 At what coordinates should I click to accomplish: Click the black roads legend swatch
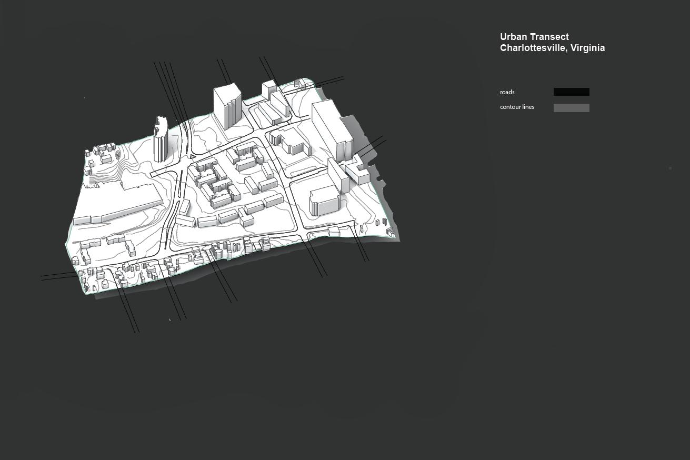pyautogui.click(x=571, y=92)
